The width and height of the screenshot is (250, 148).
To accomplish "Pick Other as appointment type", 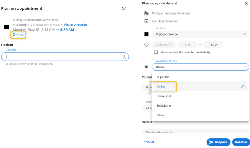I will coord(160,115).
